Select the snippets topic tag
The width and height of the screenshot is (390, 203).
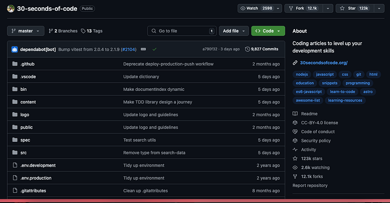click(x=330, y=83)
